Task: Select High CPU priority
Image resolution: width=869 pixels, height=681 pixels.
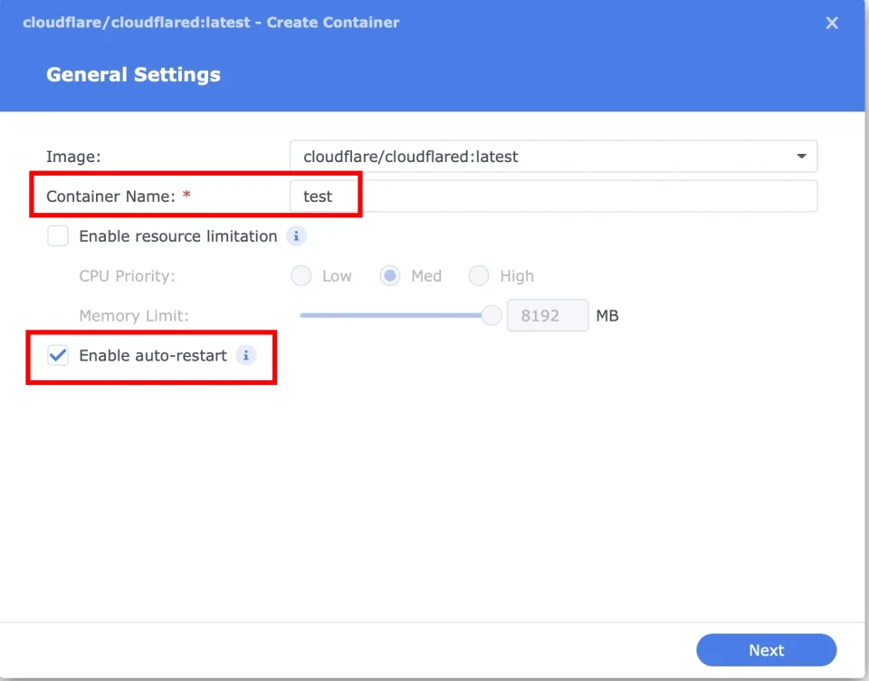Action: [479, 275]
